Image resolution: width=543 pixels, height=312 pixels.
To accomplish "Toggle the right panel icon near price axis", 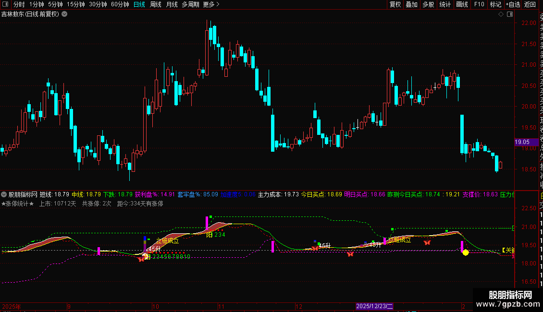I will click(x=510, y=14).
